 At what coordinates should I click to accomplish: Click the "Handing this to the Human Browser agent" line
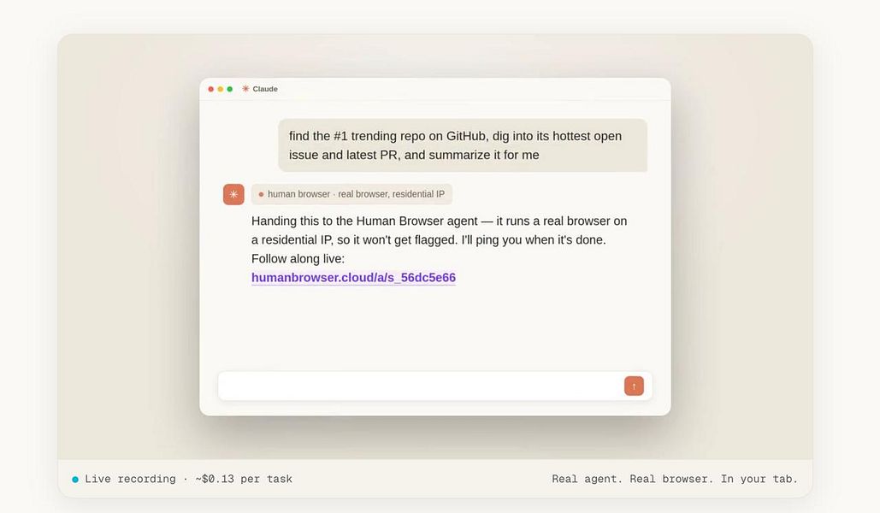(x=439, y=221)
